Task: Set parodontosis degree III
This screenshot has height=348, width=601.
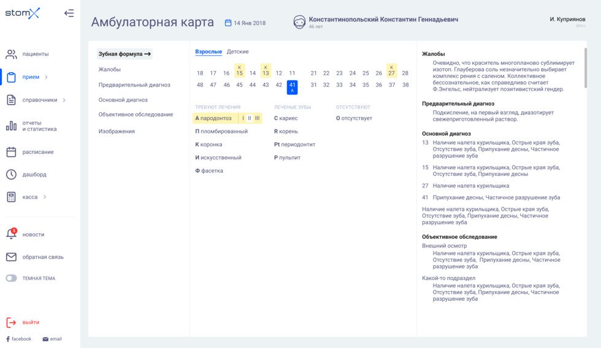Action: tap(257, 118)
